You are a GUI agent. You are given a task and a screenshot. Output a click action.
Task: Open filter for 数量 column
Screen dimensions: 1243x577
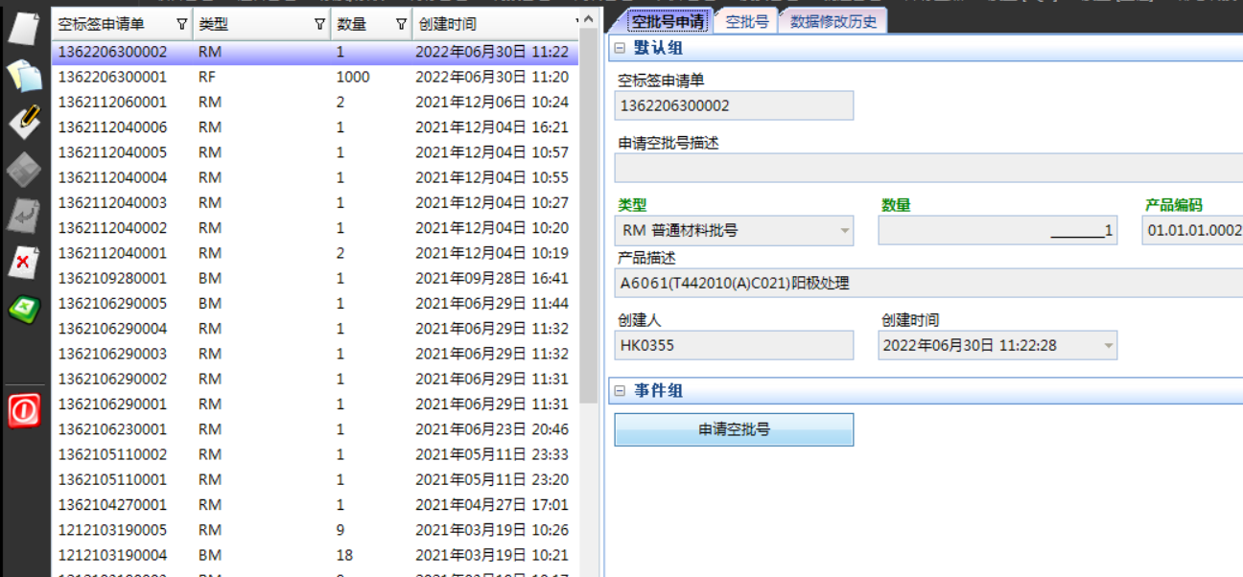[401, 24]
